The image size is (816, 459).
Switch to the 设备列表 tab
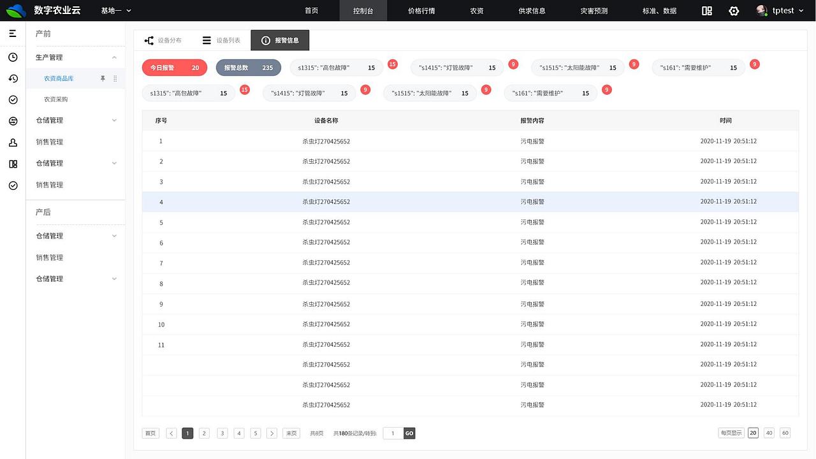[221, 40]
